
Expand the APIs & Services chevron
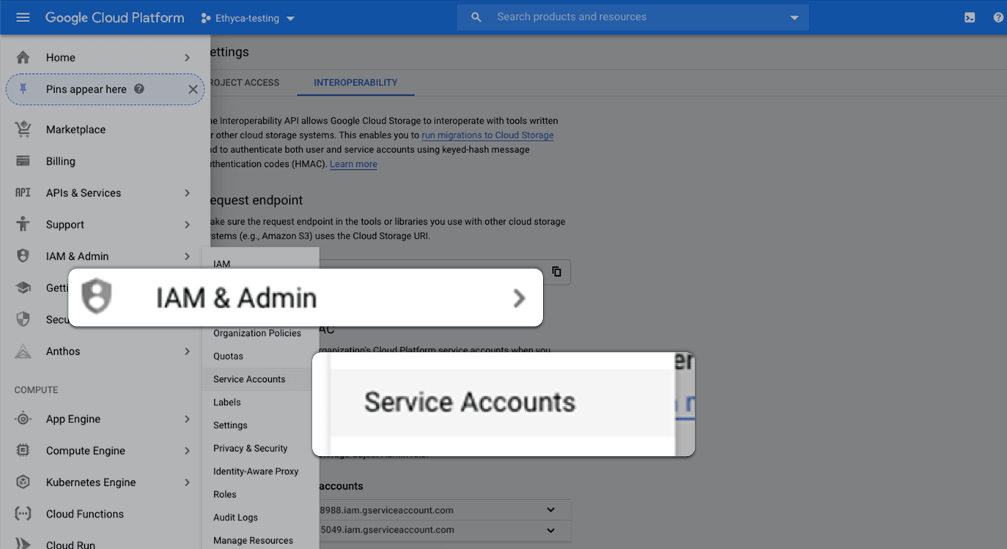188,193
